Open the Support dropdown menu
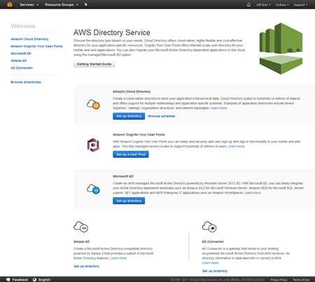This screenshot has width=315, height=282. tap(300, 5)
